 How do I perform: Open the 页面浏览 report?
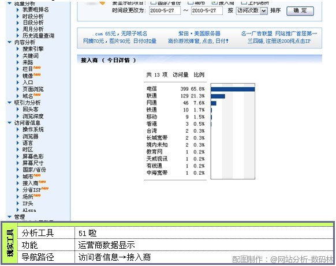[x=33, y=89]
